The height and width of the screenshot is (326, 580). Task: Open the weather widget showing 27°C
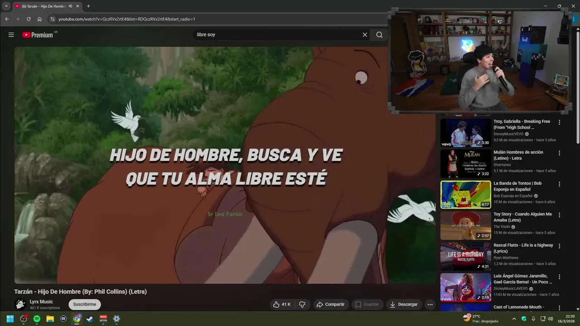click(480, 319)
